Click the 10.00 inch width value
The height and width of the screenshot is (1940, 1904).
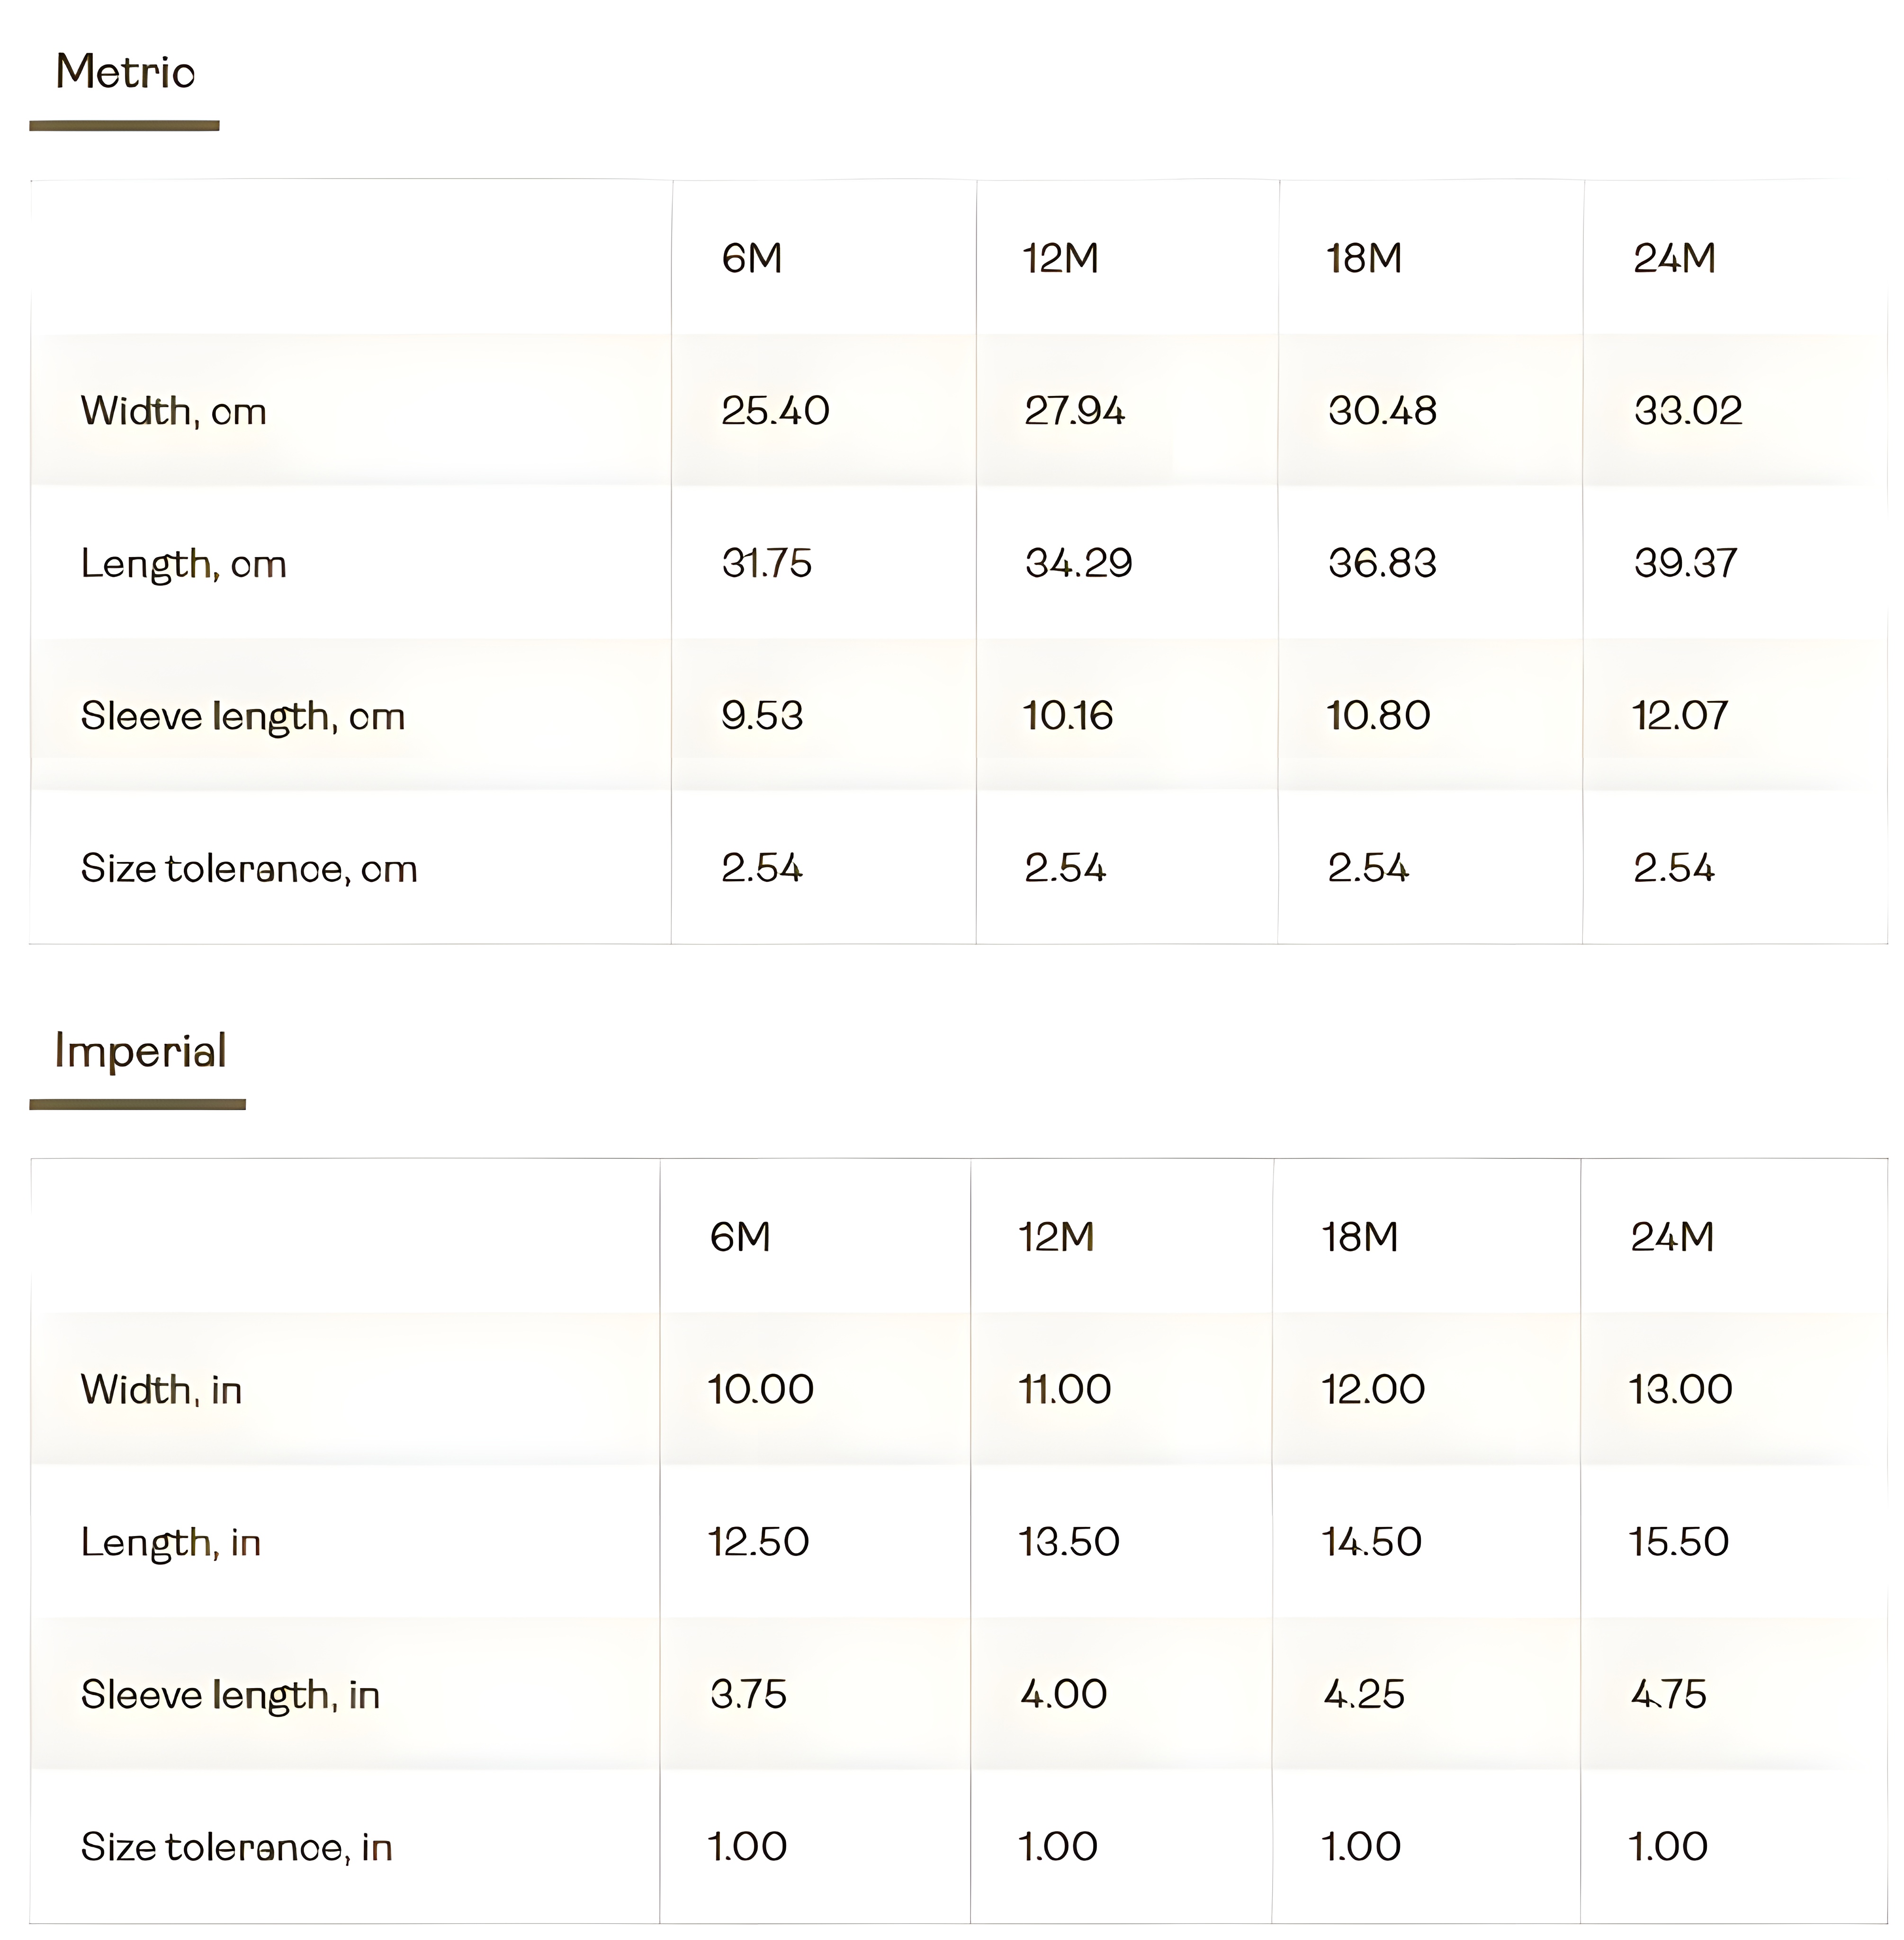[x=760, y=1389]
